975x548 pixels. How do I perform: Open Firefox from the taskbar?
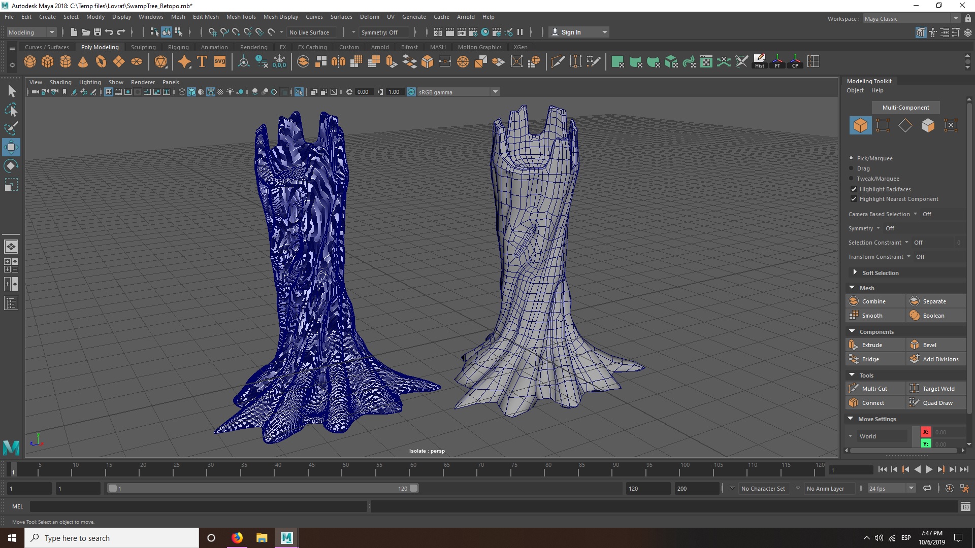coord(237,538)
